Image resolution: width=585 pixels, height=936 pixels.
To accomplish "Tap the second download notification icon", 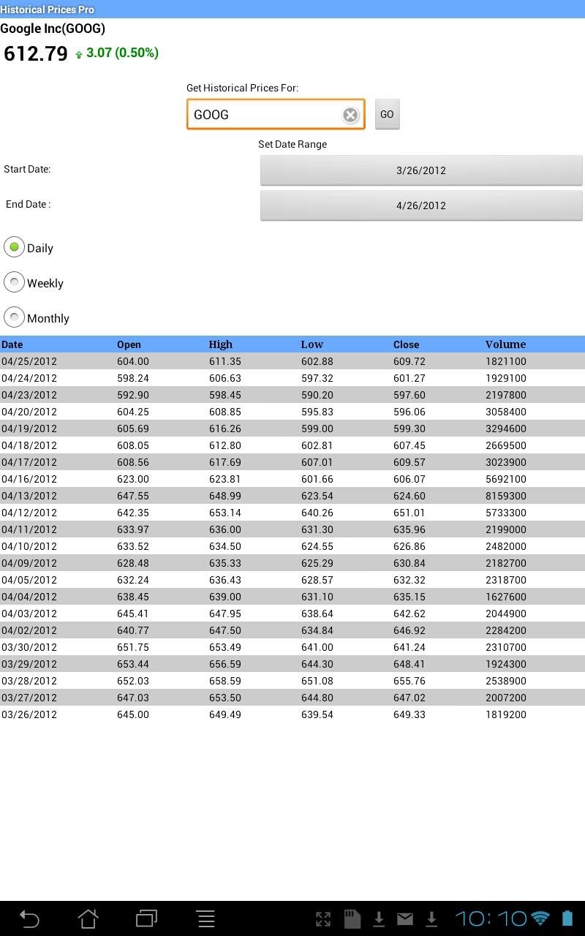I will pos(431,919).
